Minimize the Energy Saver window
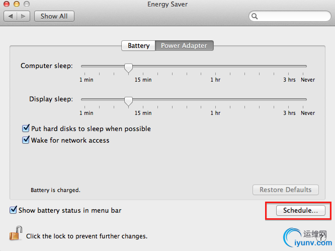 (x=17, y=4)
